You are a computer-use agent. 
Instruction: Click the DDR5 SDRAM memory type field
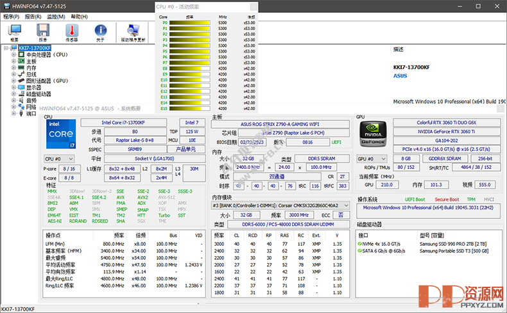point(322,159)
